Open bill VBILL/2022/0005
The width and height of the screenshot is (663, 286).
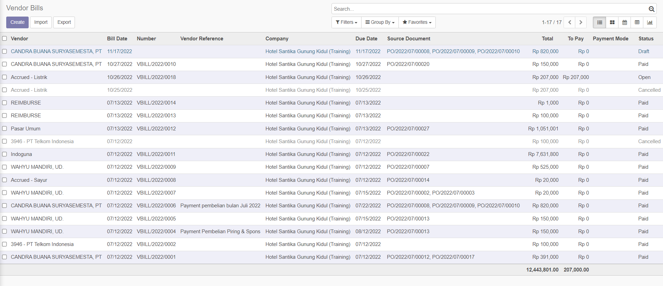click(x=156, y=219)
